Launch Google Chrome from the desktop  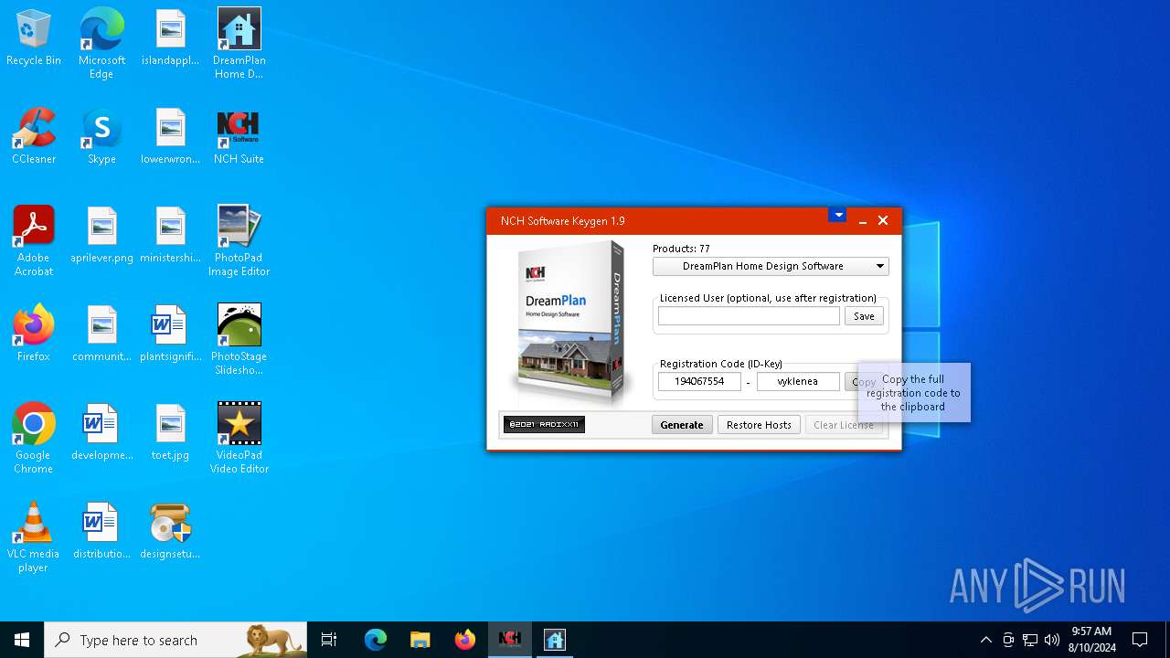coord(34,439)
